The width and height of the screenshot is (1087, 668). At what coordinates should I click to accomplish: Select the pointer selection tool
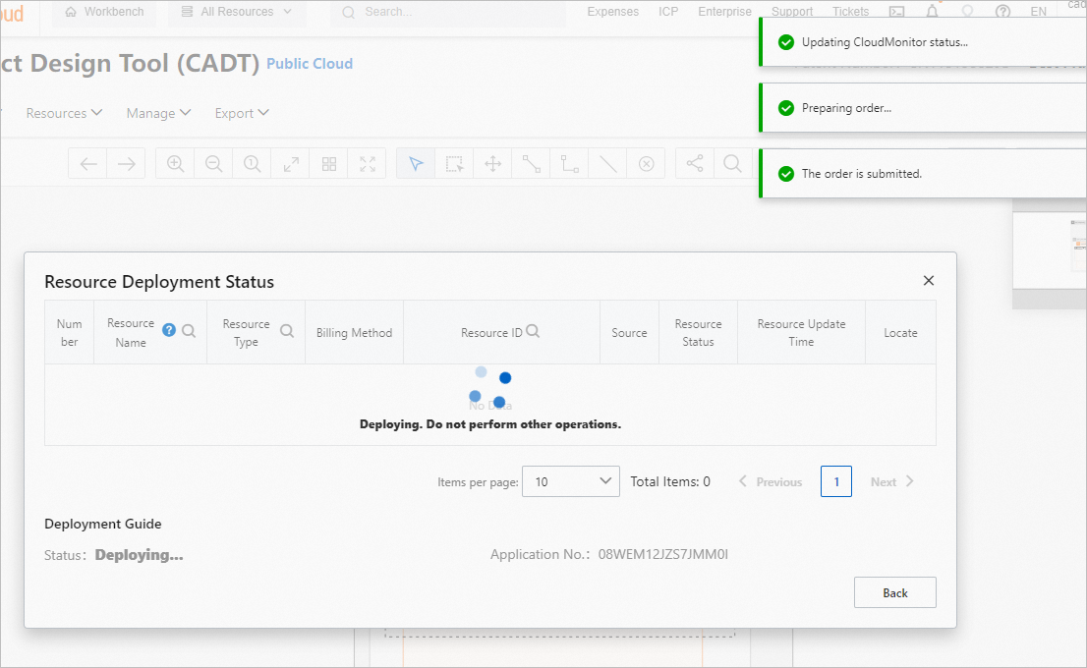(x=416, y=164)
